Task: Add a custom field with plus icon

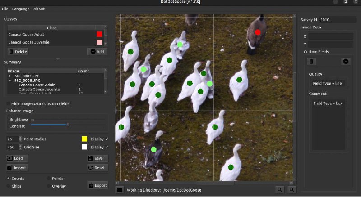Action: tap(346, 61)
